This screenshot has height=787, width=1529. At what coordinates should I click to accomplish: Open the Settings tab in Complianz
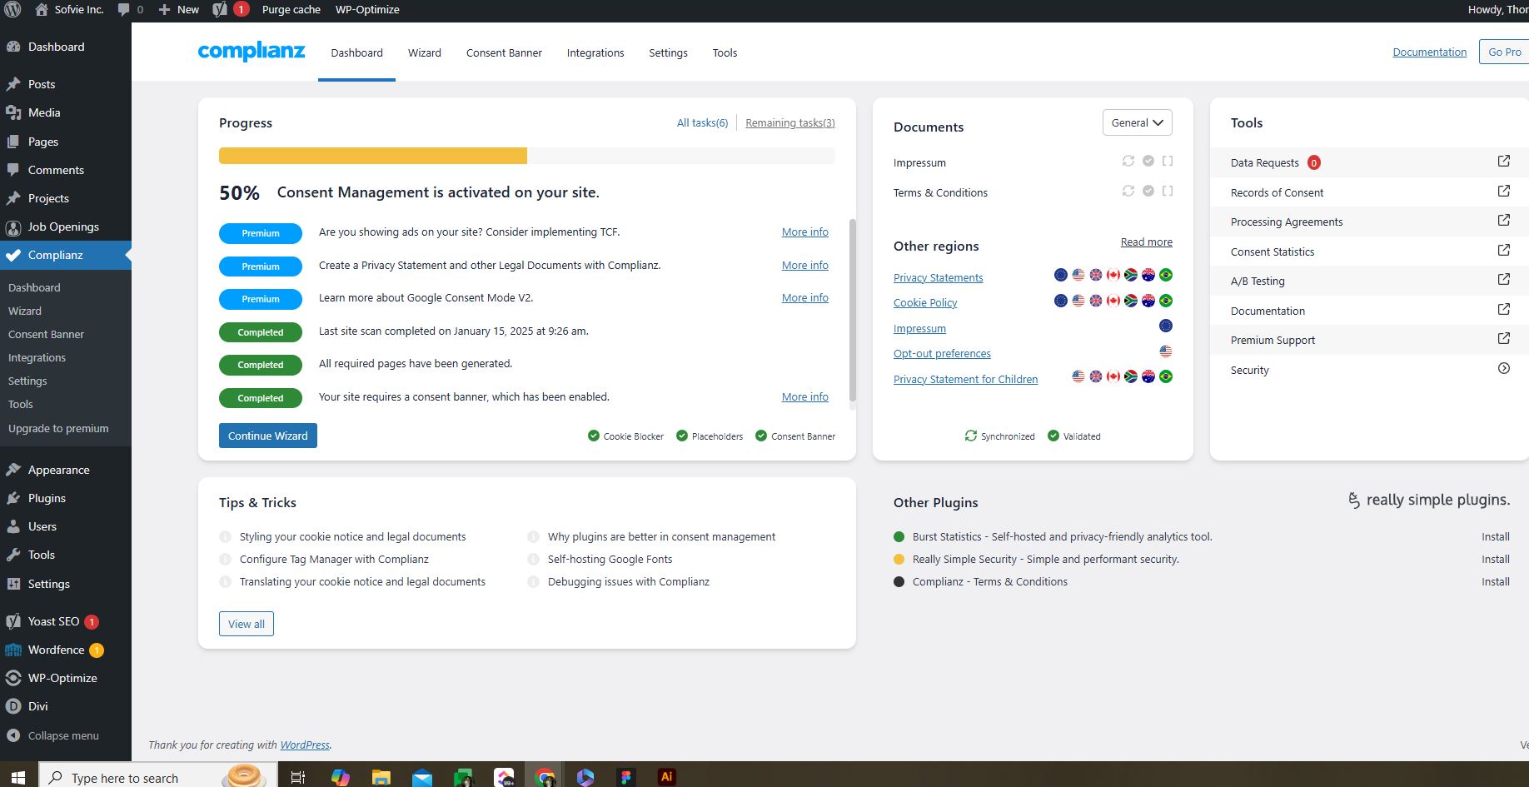668,52
